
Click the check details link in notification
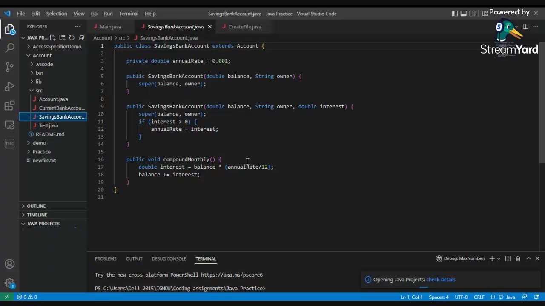click(x=441, y=280)
